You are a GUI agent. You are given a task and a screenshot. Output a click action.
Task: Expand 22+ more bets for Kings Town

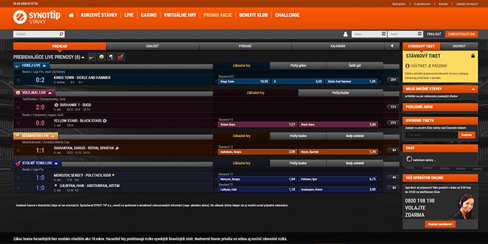[x=393, y=80]
